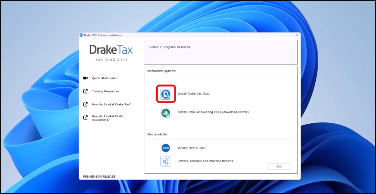376x194 pixels.
Task: Click the Install Drake Tax 2023 icon
Action: point(166,94)
